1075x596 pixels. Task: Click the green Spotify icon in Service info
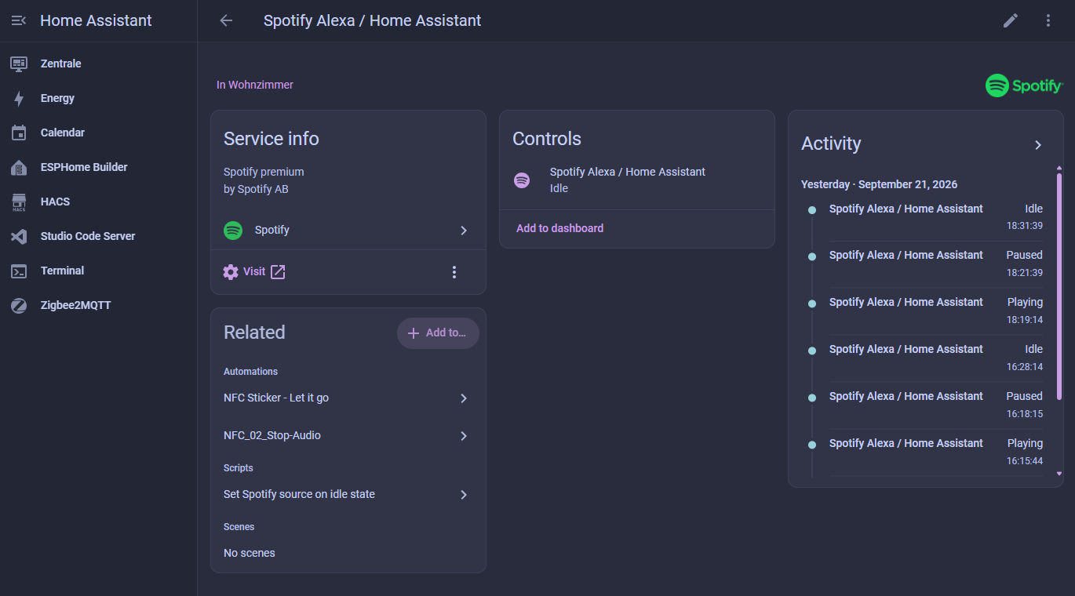pos(233,231)
